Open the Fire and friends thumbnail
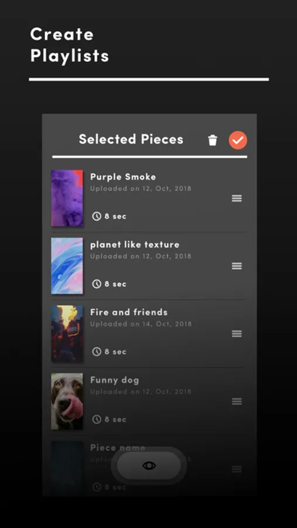 67,333
